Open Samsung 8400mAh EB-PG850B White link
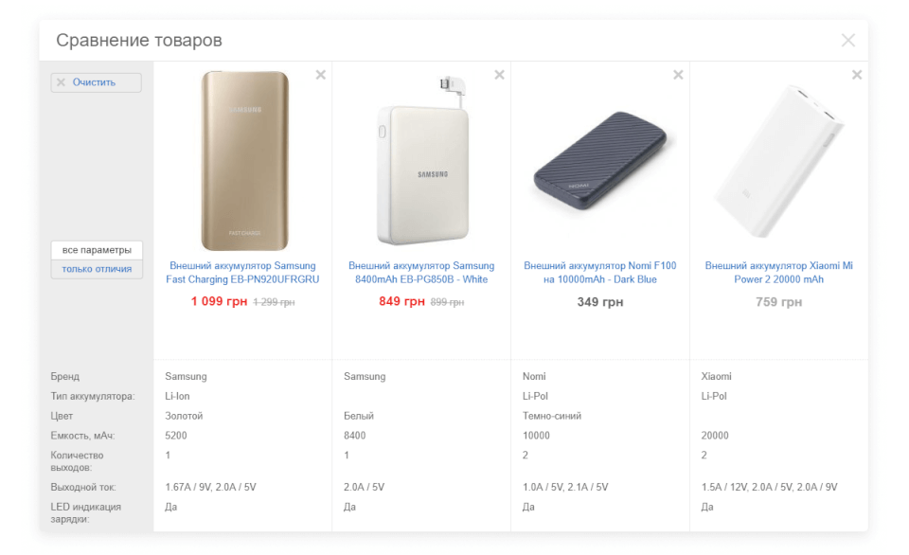This screenshot has height=555, width=909. coord(421,273)
